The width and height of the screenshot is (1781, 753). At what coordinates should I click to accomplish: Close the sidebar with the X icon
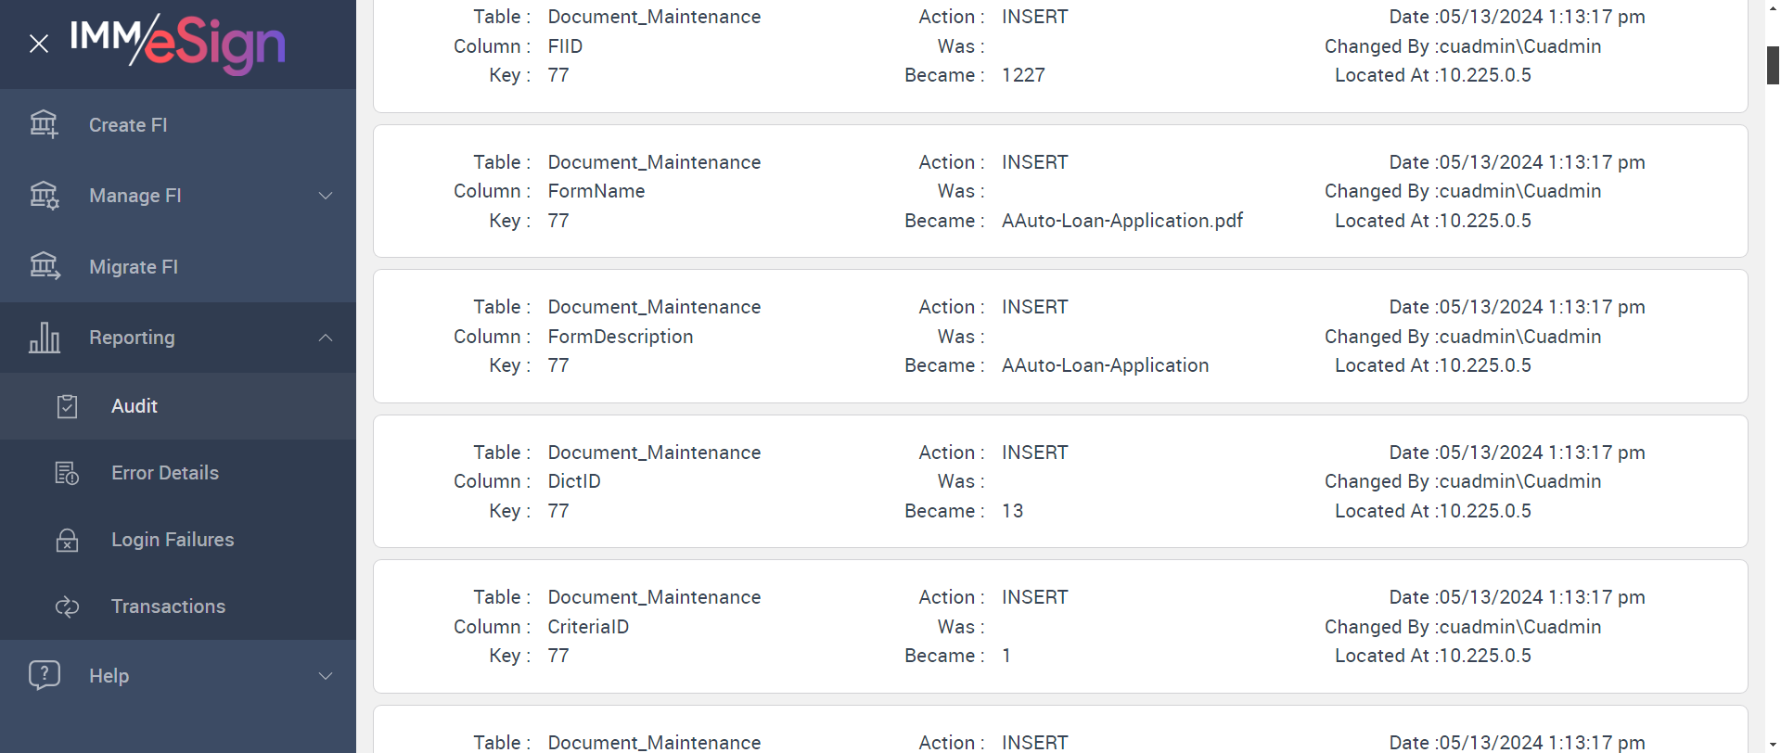coord(39,44)
